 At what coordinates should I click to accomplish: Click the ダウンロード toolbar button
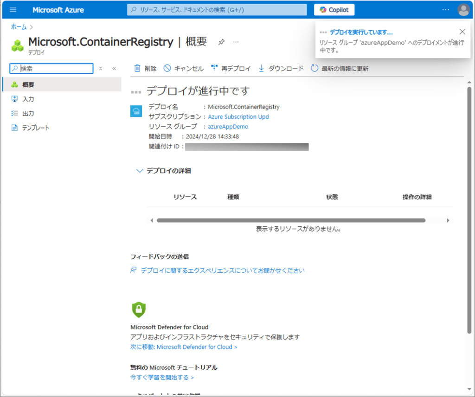pos(281,69)
